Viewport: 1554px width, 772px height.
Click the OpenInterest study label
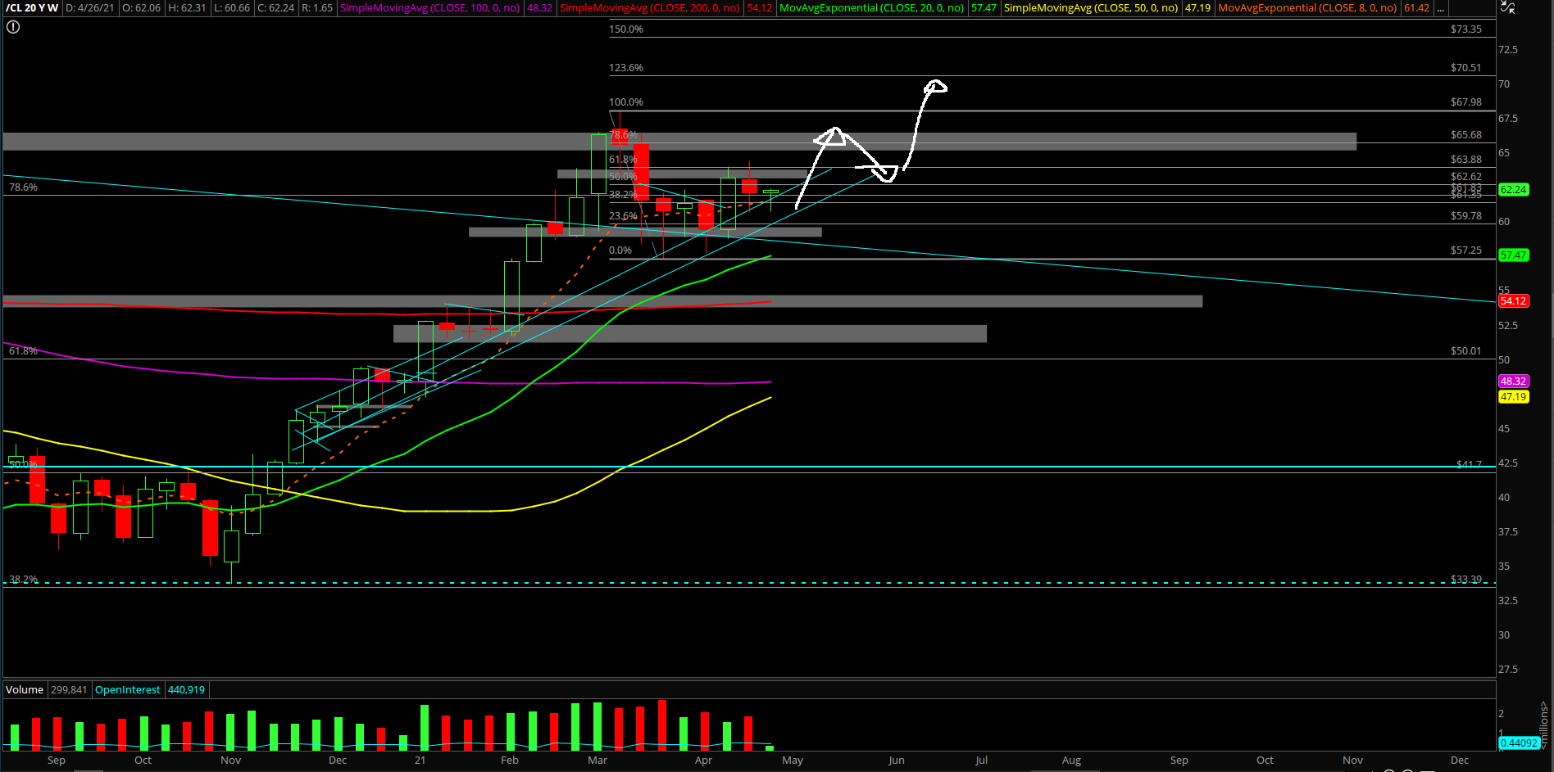pos(128,689)
